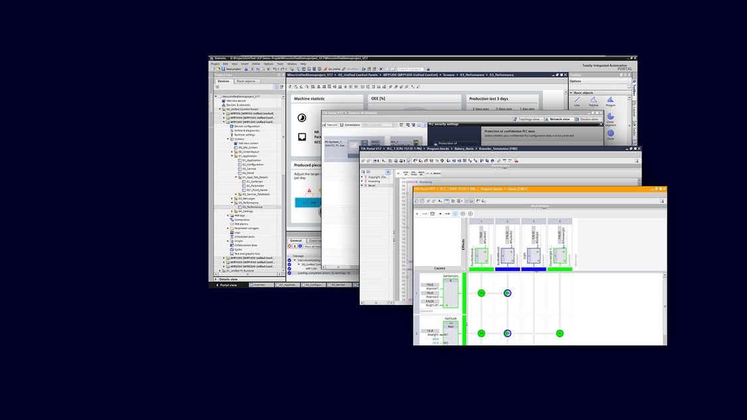Click the green intersection in GetScale column 4
Viewport: 747px width, 420px height.
pos(560,333)
